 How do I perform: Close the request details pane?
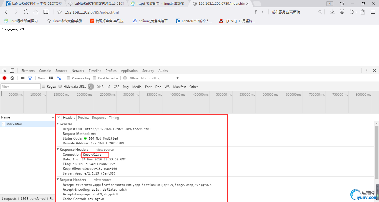59,117
